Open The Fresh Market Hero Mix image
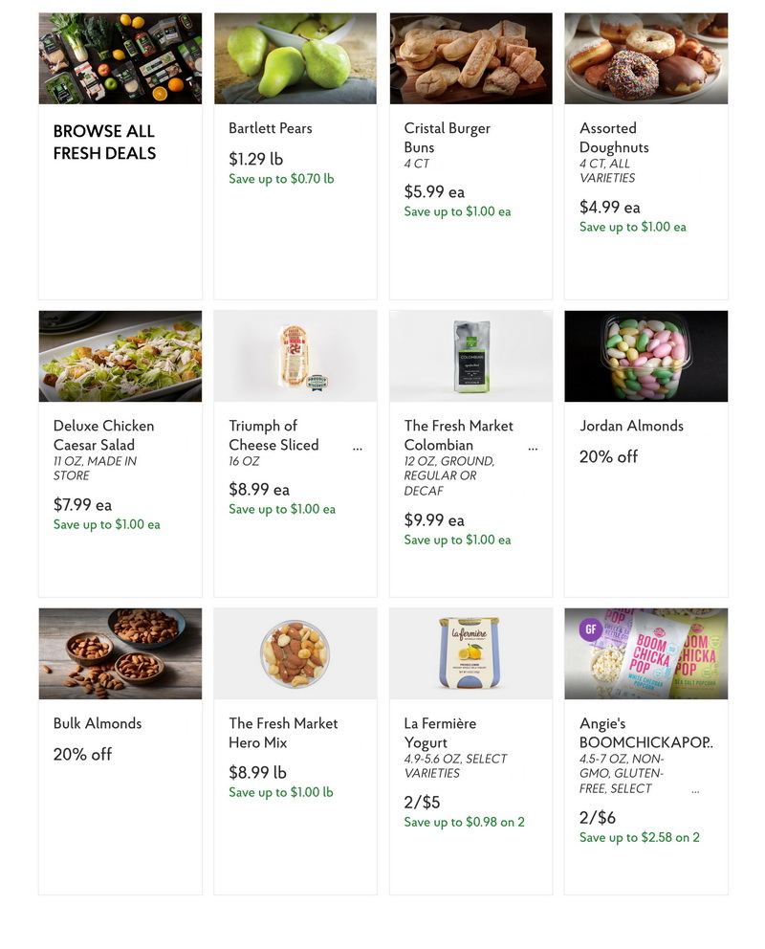 coord(295,653)
